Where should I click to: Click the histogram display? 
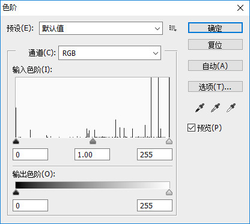tap(93, 107)
